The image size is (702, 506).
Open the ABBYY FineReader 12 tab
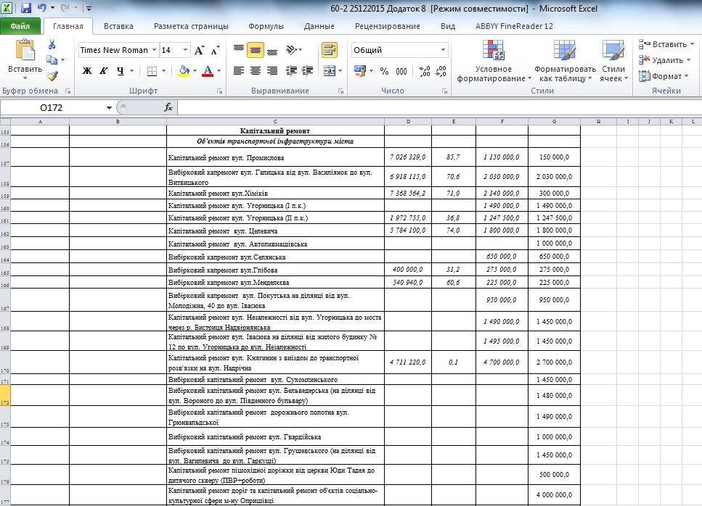514,26
